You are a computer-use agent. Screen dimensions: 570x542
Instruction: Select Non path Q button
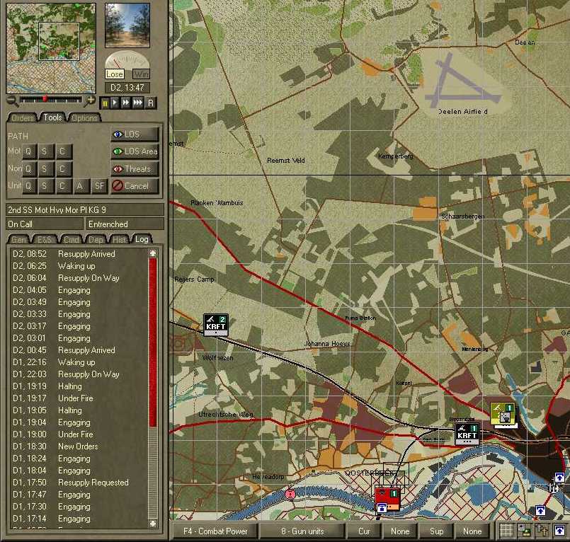pos(29,169)
